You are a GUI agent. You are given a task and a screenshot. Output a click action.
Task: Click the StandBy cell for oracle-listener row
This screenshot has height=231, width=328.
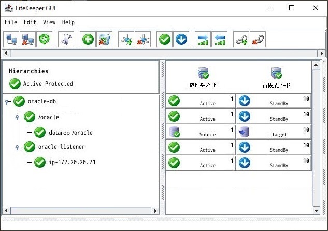pos(274,147)
